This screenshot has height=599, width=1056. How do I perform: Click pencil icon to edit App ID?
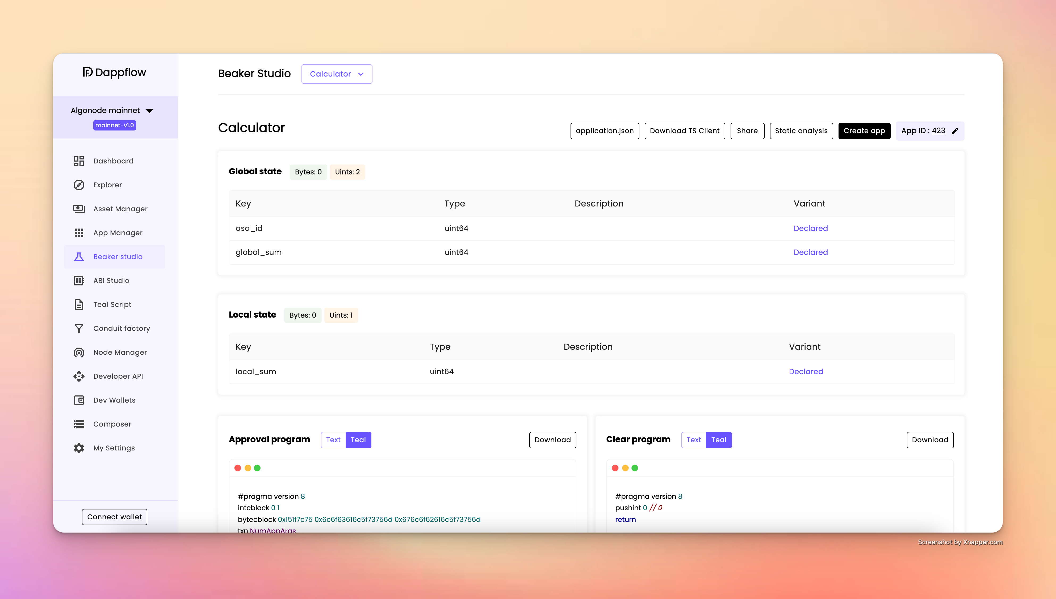[x=955, y=131]
